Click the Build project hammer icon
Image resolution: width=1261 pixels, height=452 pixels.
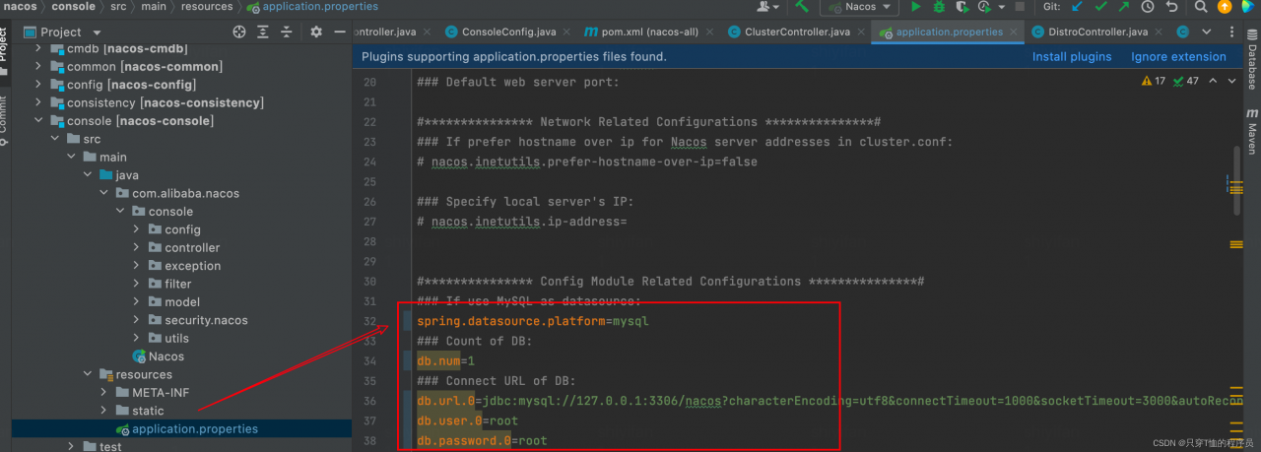(803, 6)
